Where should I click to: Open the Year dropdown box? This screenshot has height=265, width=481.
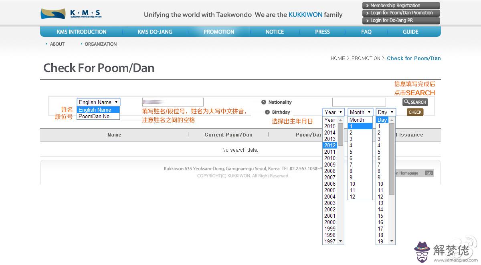(333, 112)
